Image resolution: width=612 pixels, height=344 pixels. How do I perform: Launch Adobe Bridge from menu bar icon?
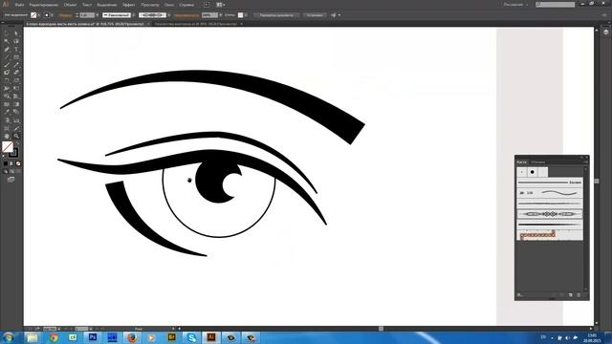(x=207, y=5)
